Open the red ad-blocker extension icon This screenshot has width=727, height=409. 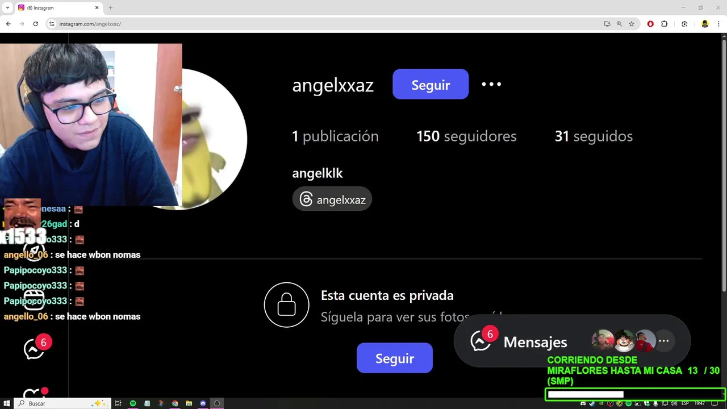pos(650,24)
